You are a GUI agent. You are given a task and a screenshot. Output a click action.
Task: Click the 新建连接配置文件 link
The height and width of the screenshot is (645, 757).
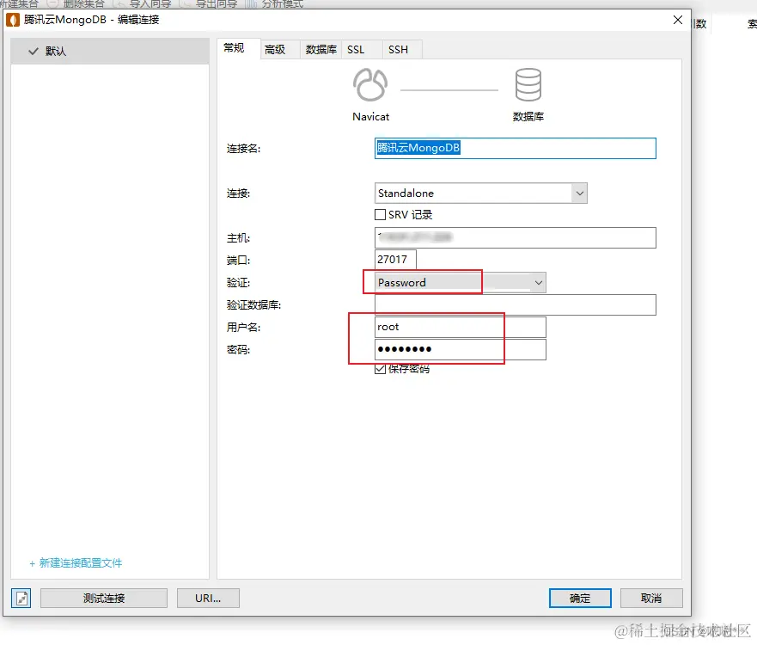(x=76, y=562)
